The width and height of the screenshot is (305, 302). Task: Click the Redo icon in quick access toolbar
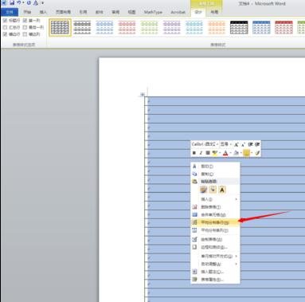point(29,3)
